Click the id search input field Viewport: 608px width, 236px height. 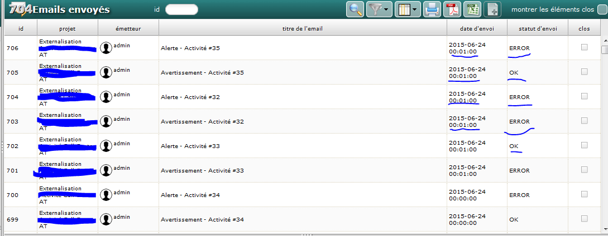click(181, 9)
